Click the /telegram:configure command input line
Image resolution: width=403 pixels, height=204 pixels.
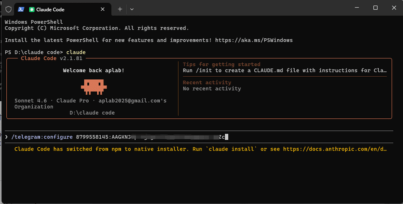[x=199, y=137]
